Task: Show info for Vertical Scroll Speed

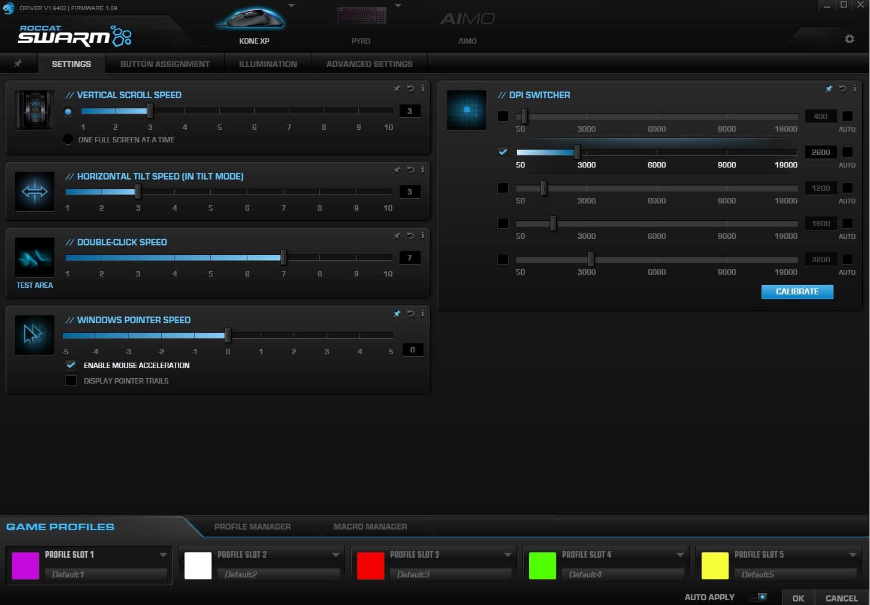Action: click(422, 88)
